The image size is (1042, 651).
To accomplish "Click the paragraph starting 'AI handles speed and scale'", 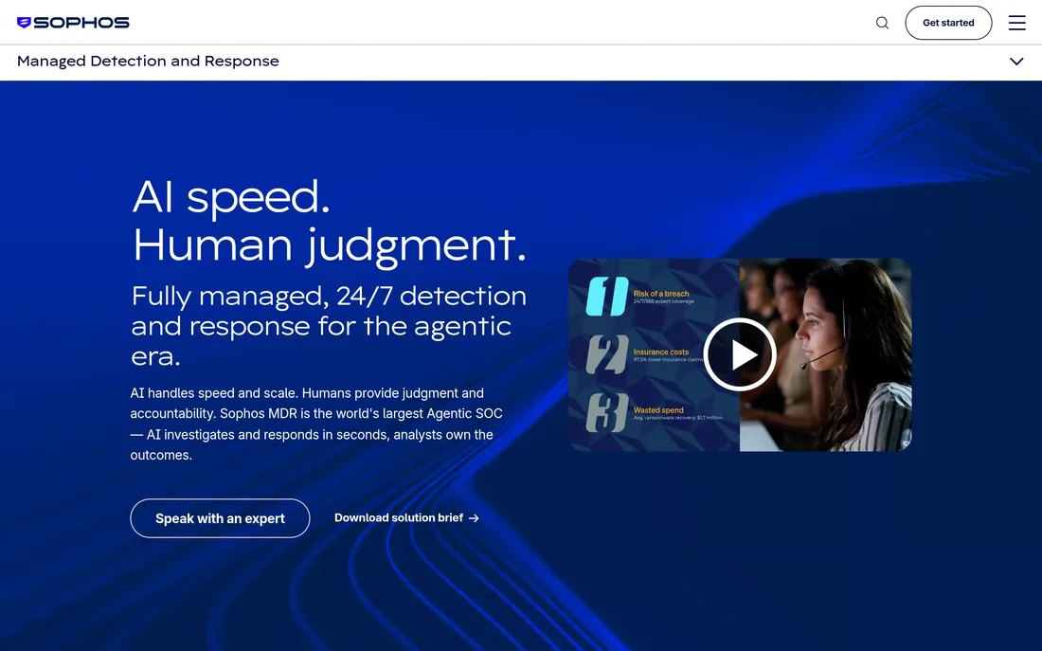I will (316, 424).
